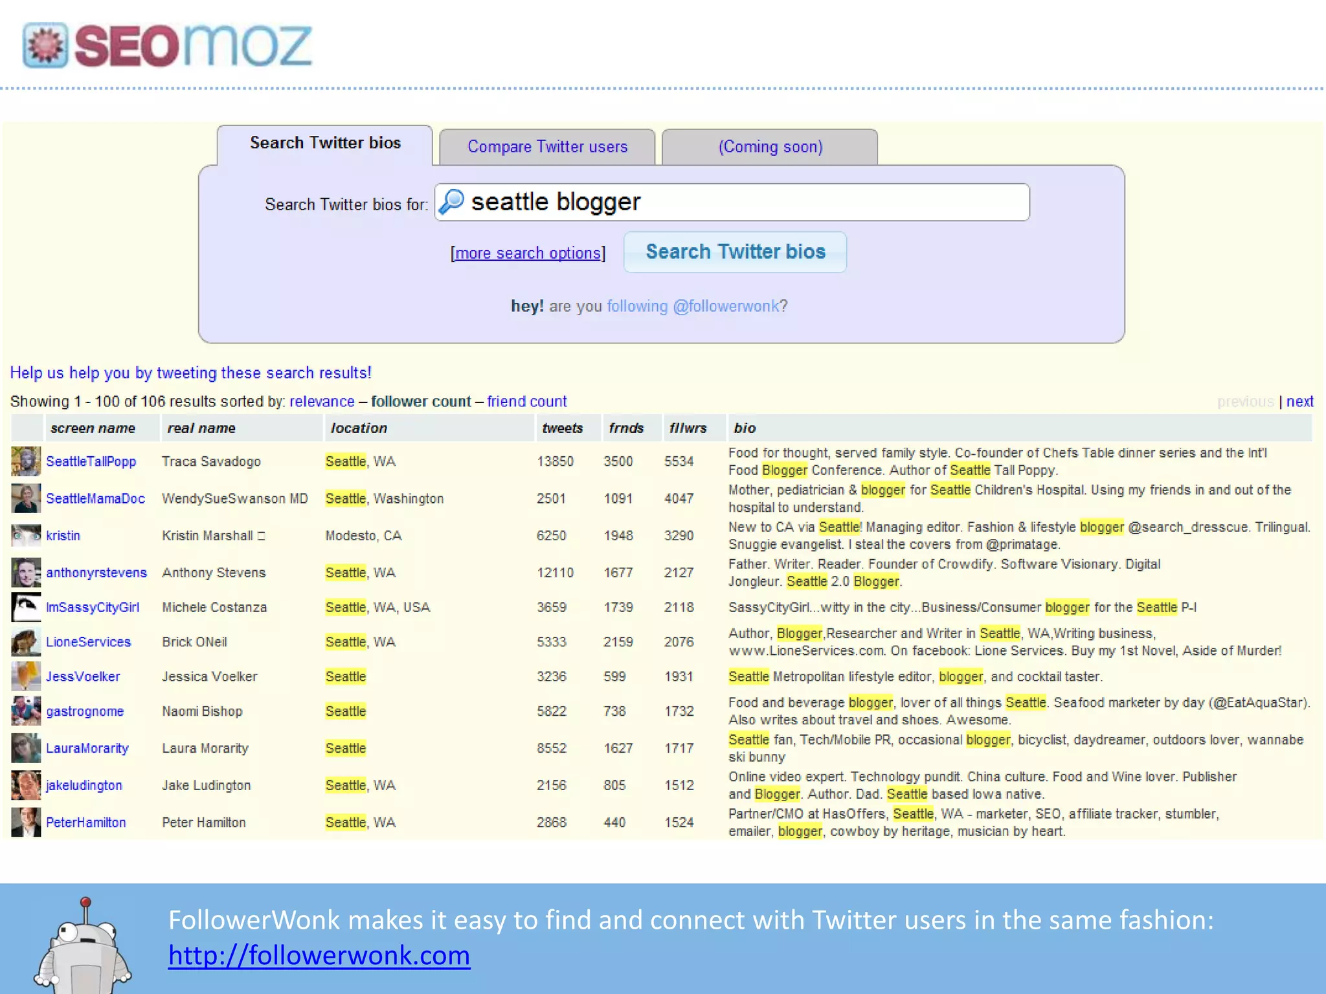The width and height of the screenshot is (1326, 994).
Task: Open PeterHamilton avatar thumbnail
Action: [26, 822]
